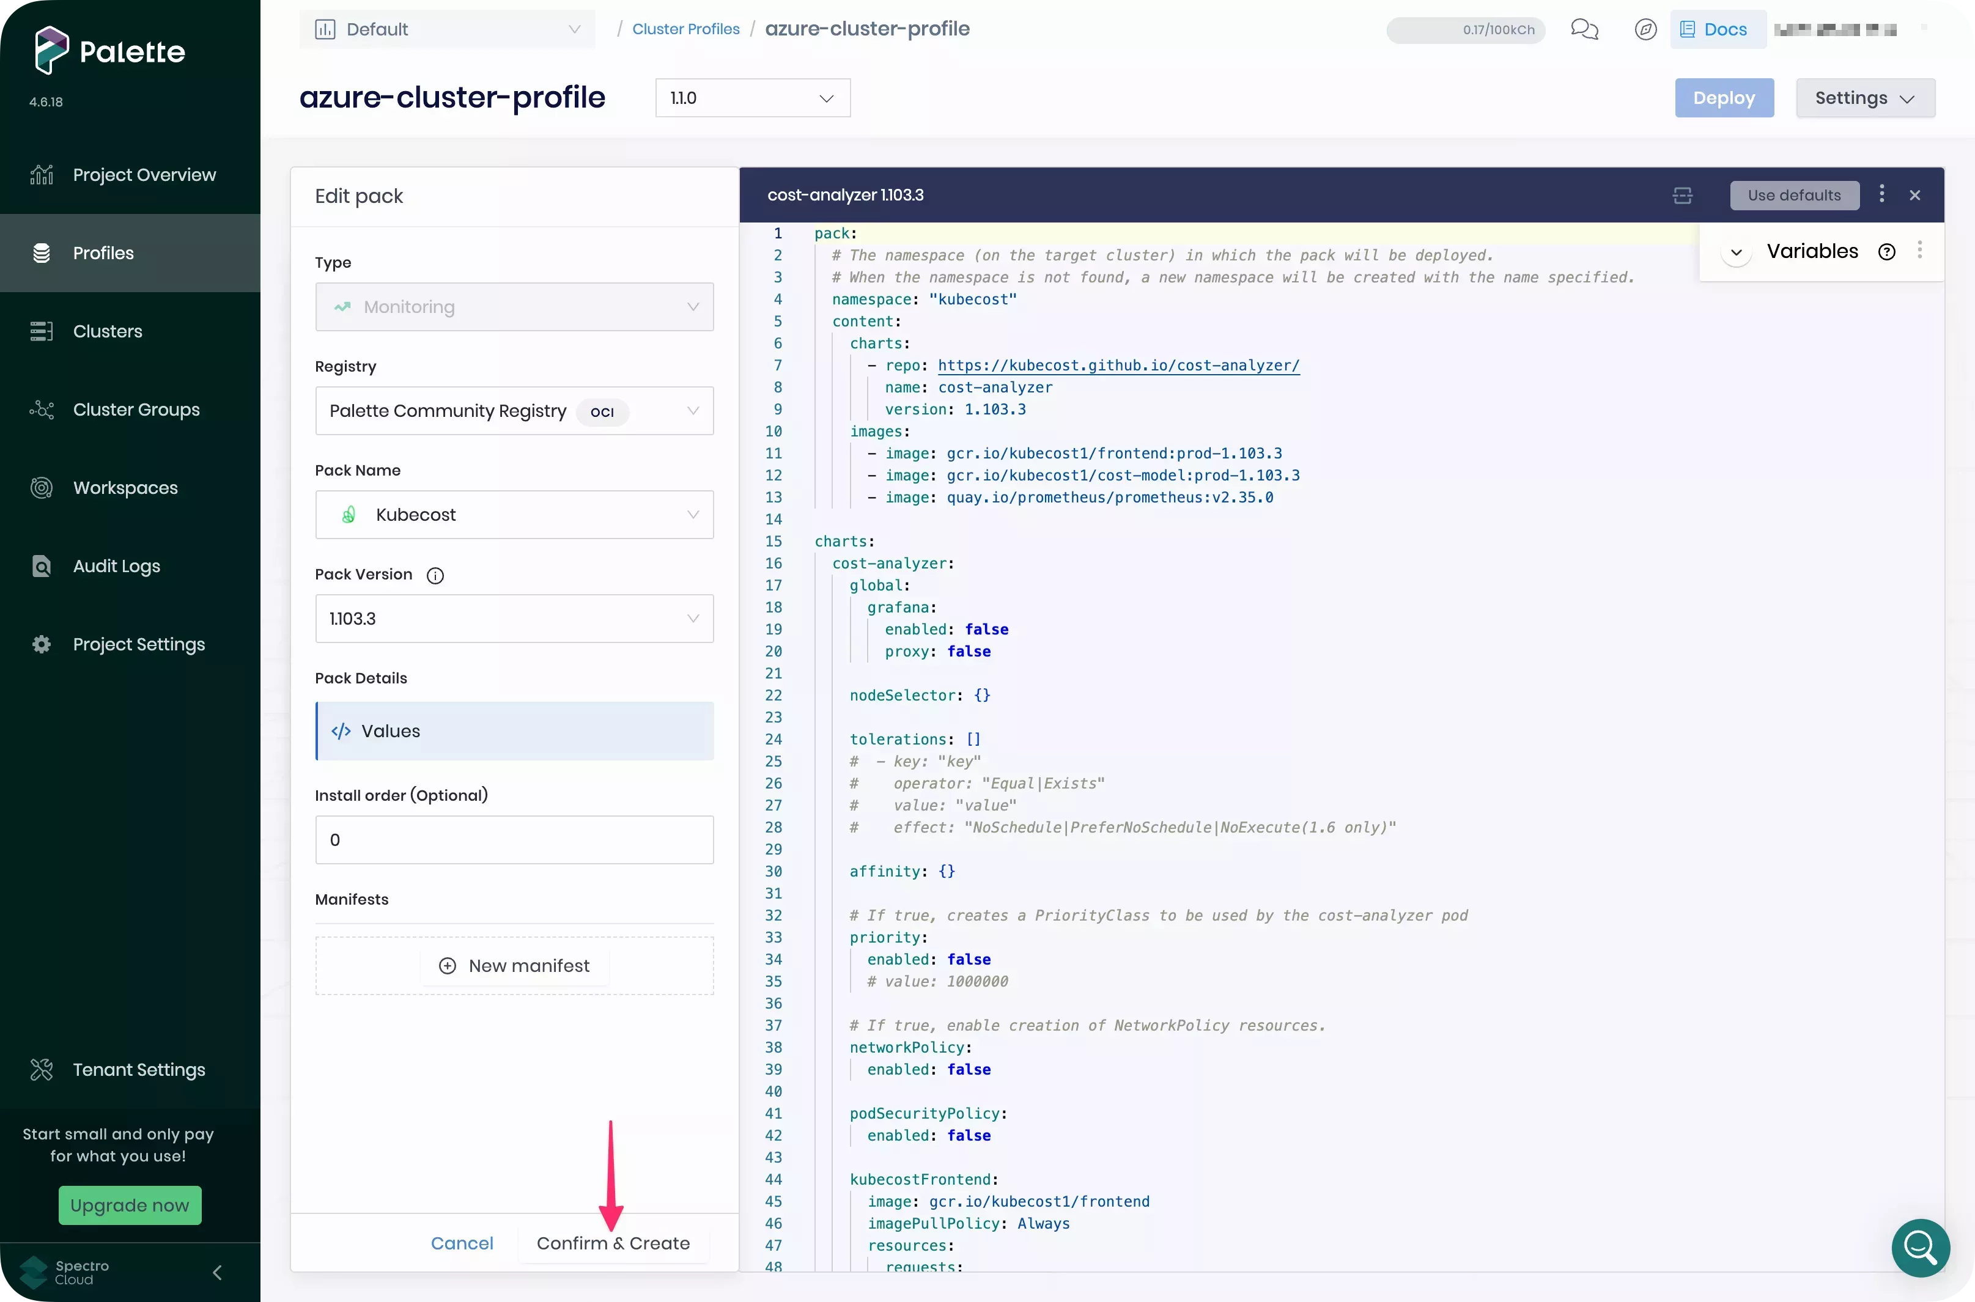1975x1302 pixels.
Task: Click the compass help icon in the top bar
Action: click(x=1645, y=29)
